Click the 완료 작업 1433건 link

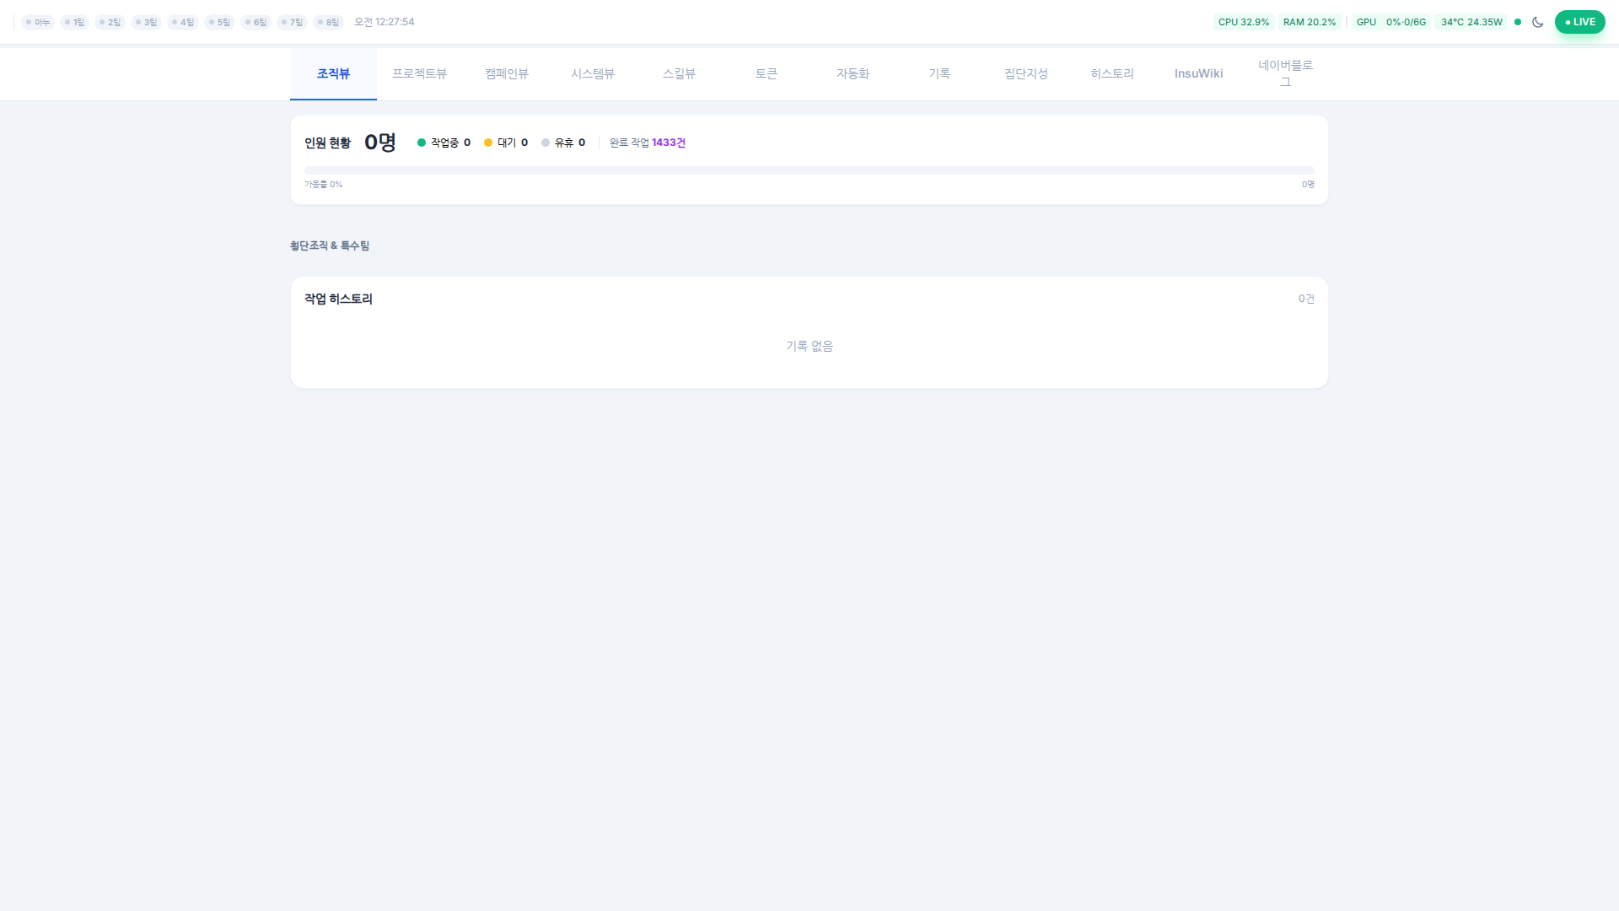(647, 143)
